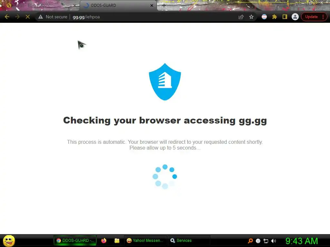Open the profile avatar menu
Image resolution: width=330 pixels, height=247 pixels.
pyautogui.click(x=295, y=17)
